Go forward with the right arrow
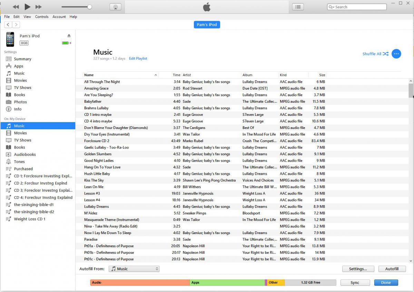The height and width of the screenshot is (292, 414). pos(16,24)
